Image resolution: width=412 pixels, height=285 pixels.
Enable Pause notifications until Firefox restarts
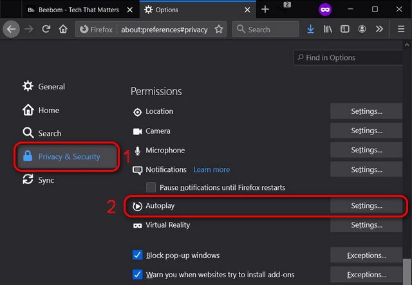151,187
